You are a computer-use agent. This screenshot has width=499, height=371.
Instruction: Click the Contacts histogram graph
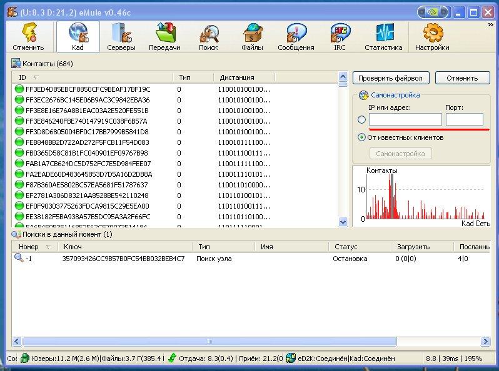coord(421,196)
